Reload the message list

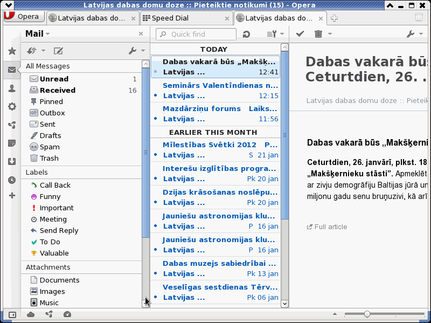pos(246,34)
